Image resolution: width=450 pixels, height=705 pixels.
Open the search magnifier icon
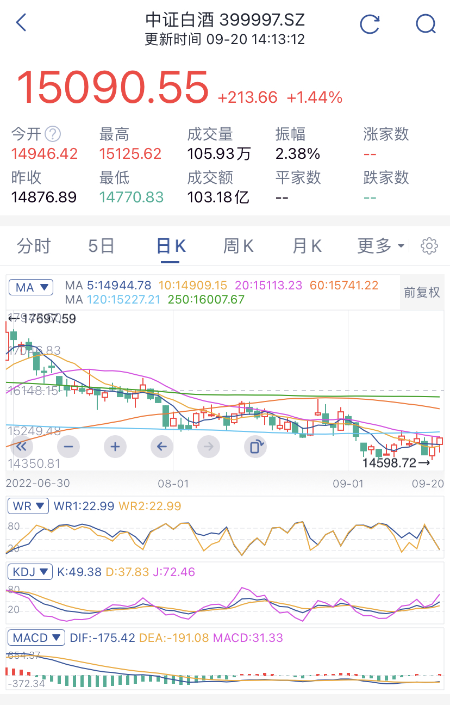[x=426, y=24]
